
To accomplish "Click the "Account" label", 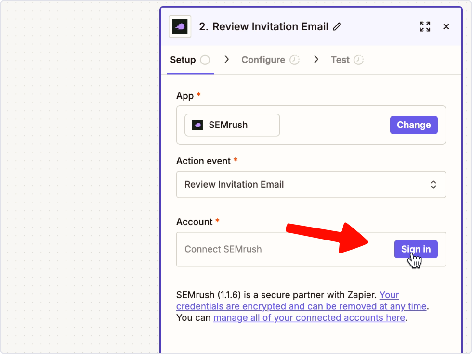I will 195,222.
